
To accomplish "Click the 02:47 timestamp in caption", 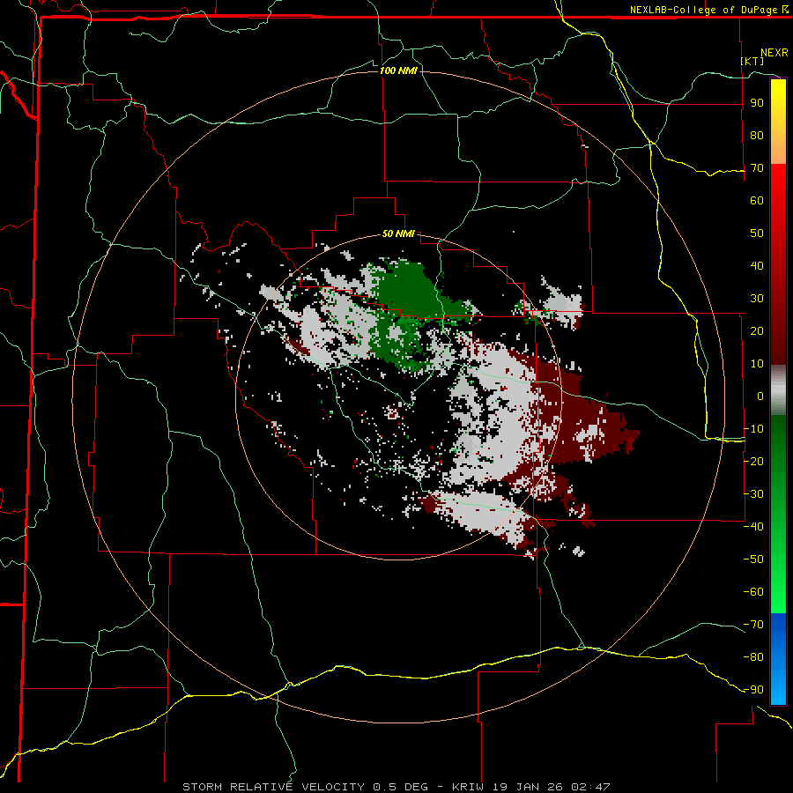I will pos(590,787).
